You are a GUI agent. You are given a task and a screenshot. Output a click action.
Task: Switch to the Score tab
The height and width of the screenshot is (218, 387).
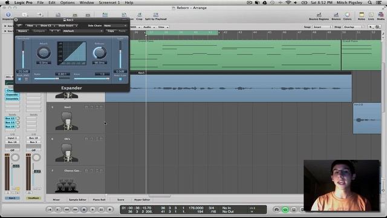pyautogui.click(x=120, y=199)
